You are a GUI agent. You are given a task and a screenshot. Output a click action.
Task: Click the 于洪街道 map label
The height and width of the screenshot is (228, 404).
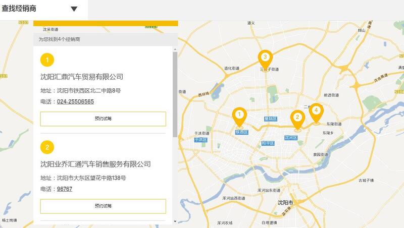coord(201,133)
